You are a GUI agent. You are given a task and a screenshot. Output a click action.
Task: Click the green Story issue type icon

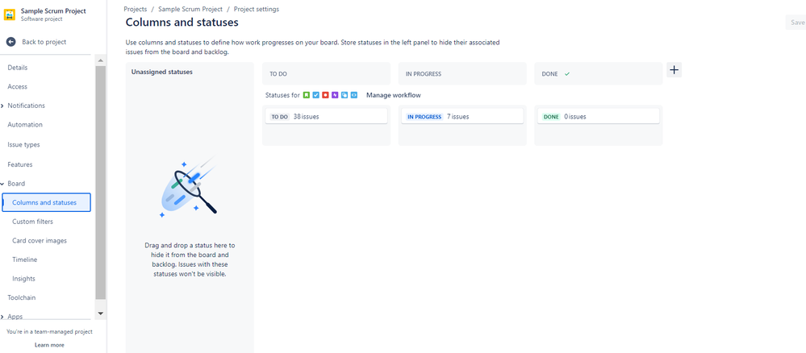(x=307, y=95)
